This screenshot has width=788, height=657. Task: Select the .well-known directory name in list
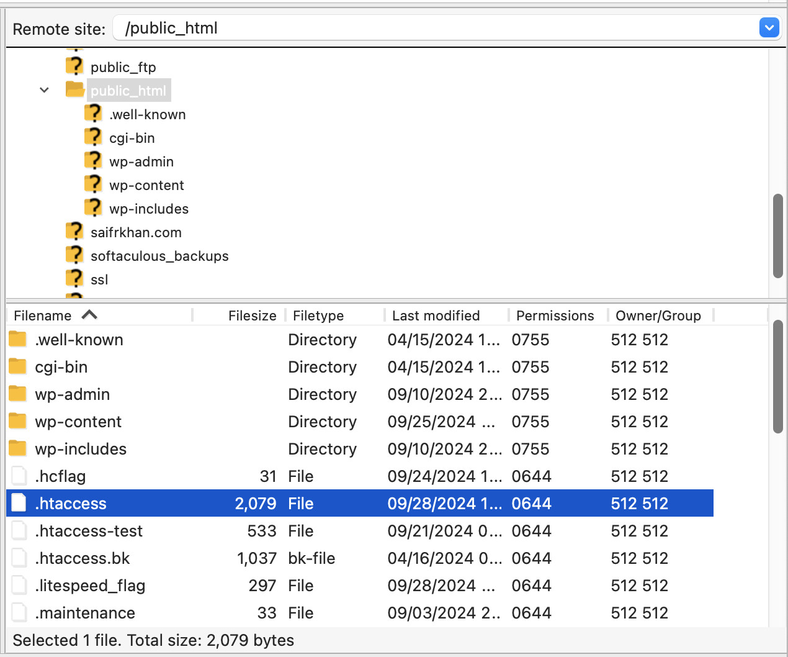[x=79, y=340]
